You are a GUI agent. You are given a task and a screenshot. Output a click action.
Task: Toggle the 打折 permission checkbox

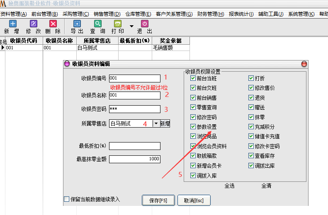tap(251, 78)
